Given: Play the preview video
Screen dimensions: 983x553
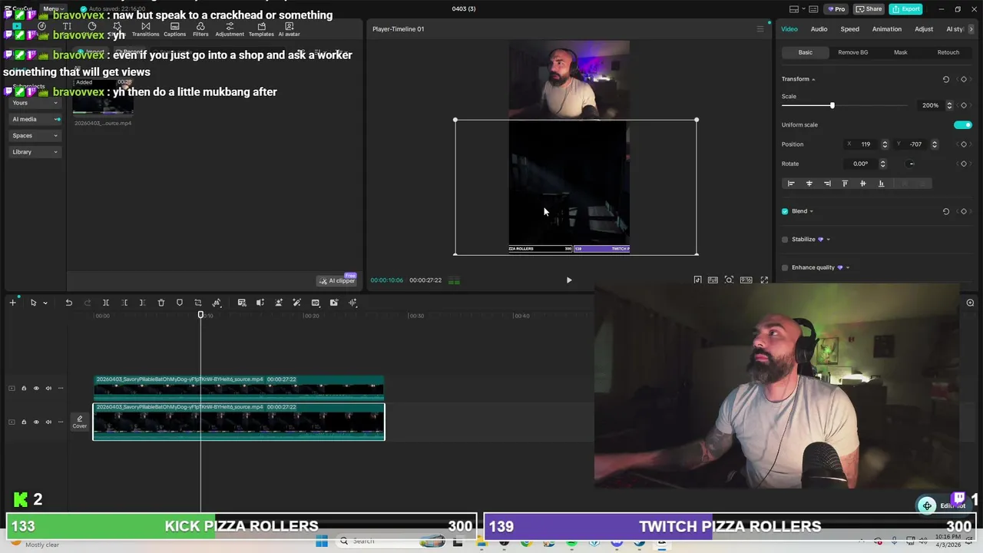Looking at the screenshot, I should [569, 280].
